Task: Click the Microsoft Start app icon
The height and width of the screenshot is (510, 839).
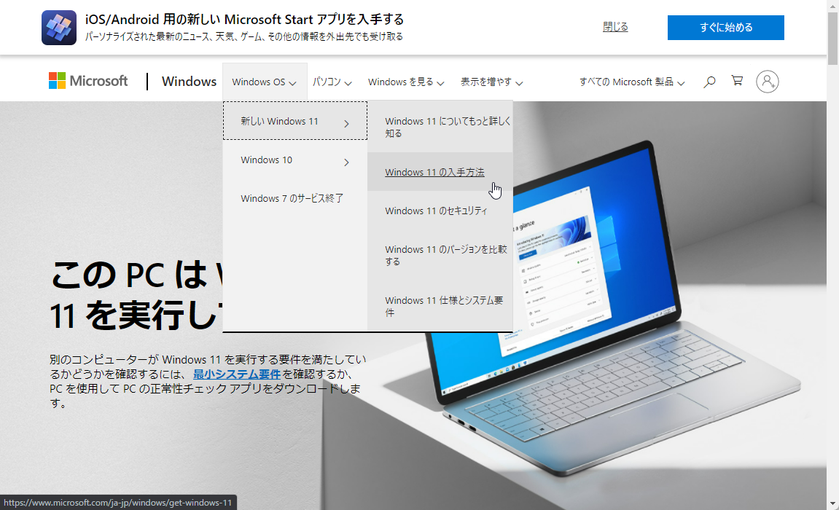Action: [x=58, y=27]
